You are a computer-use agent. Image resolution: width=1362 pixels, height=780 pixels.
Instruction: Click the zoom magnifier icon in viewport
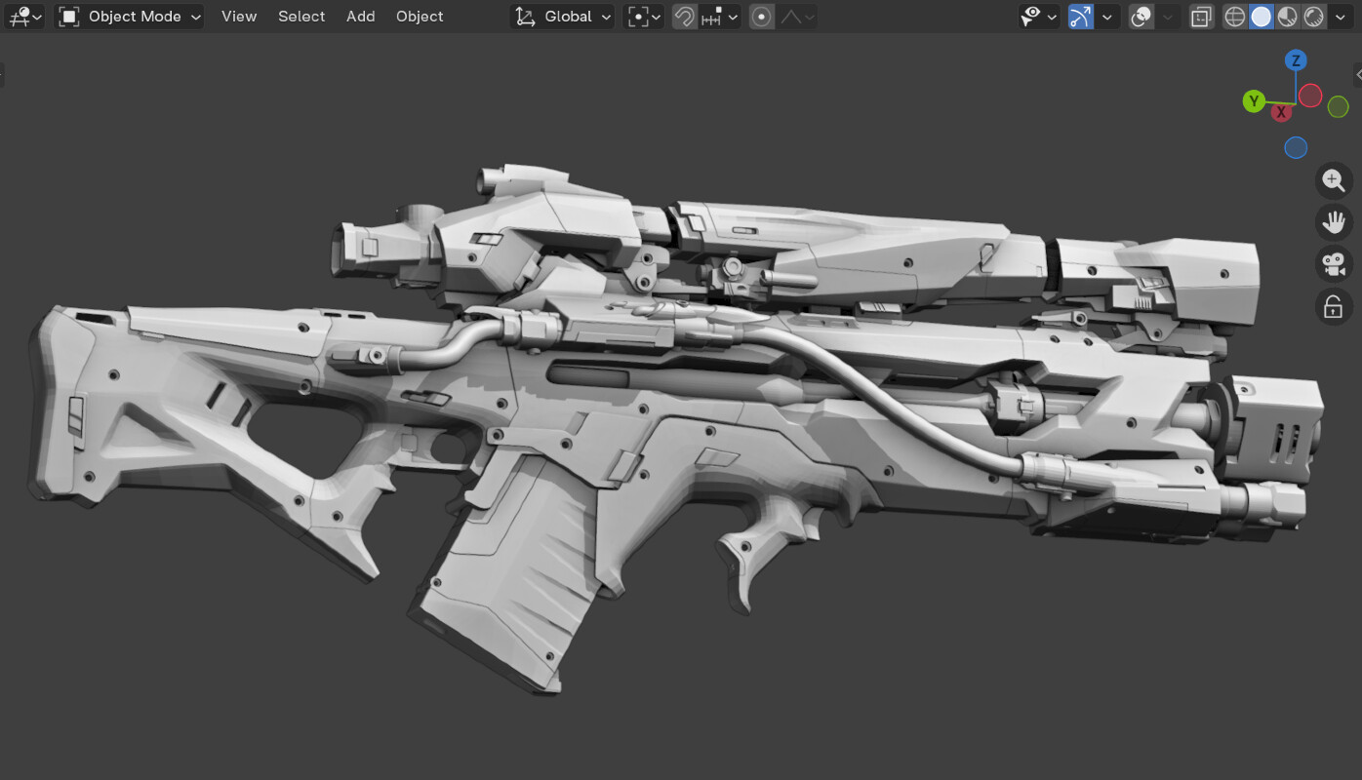click(1333, 180)
